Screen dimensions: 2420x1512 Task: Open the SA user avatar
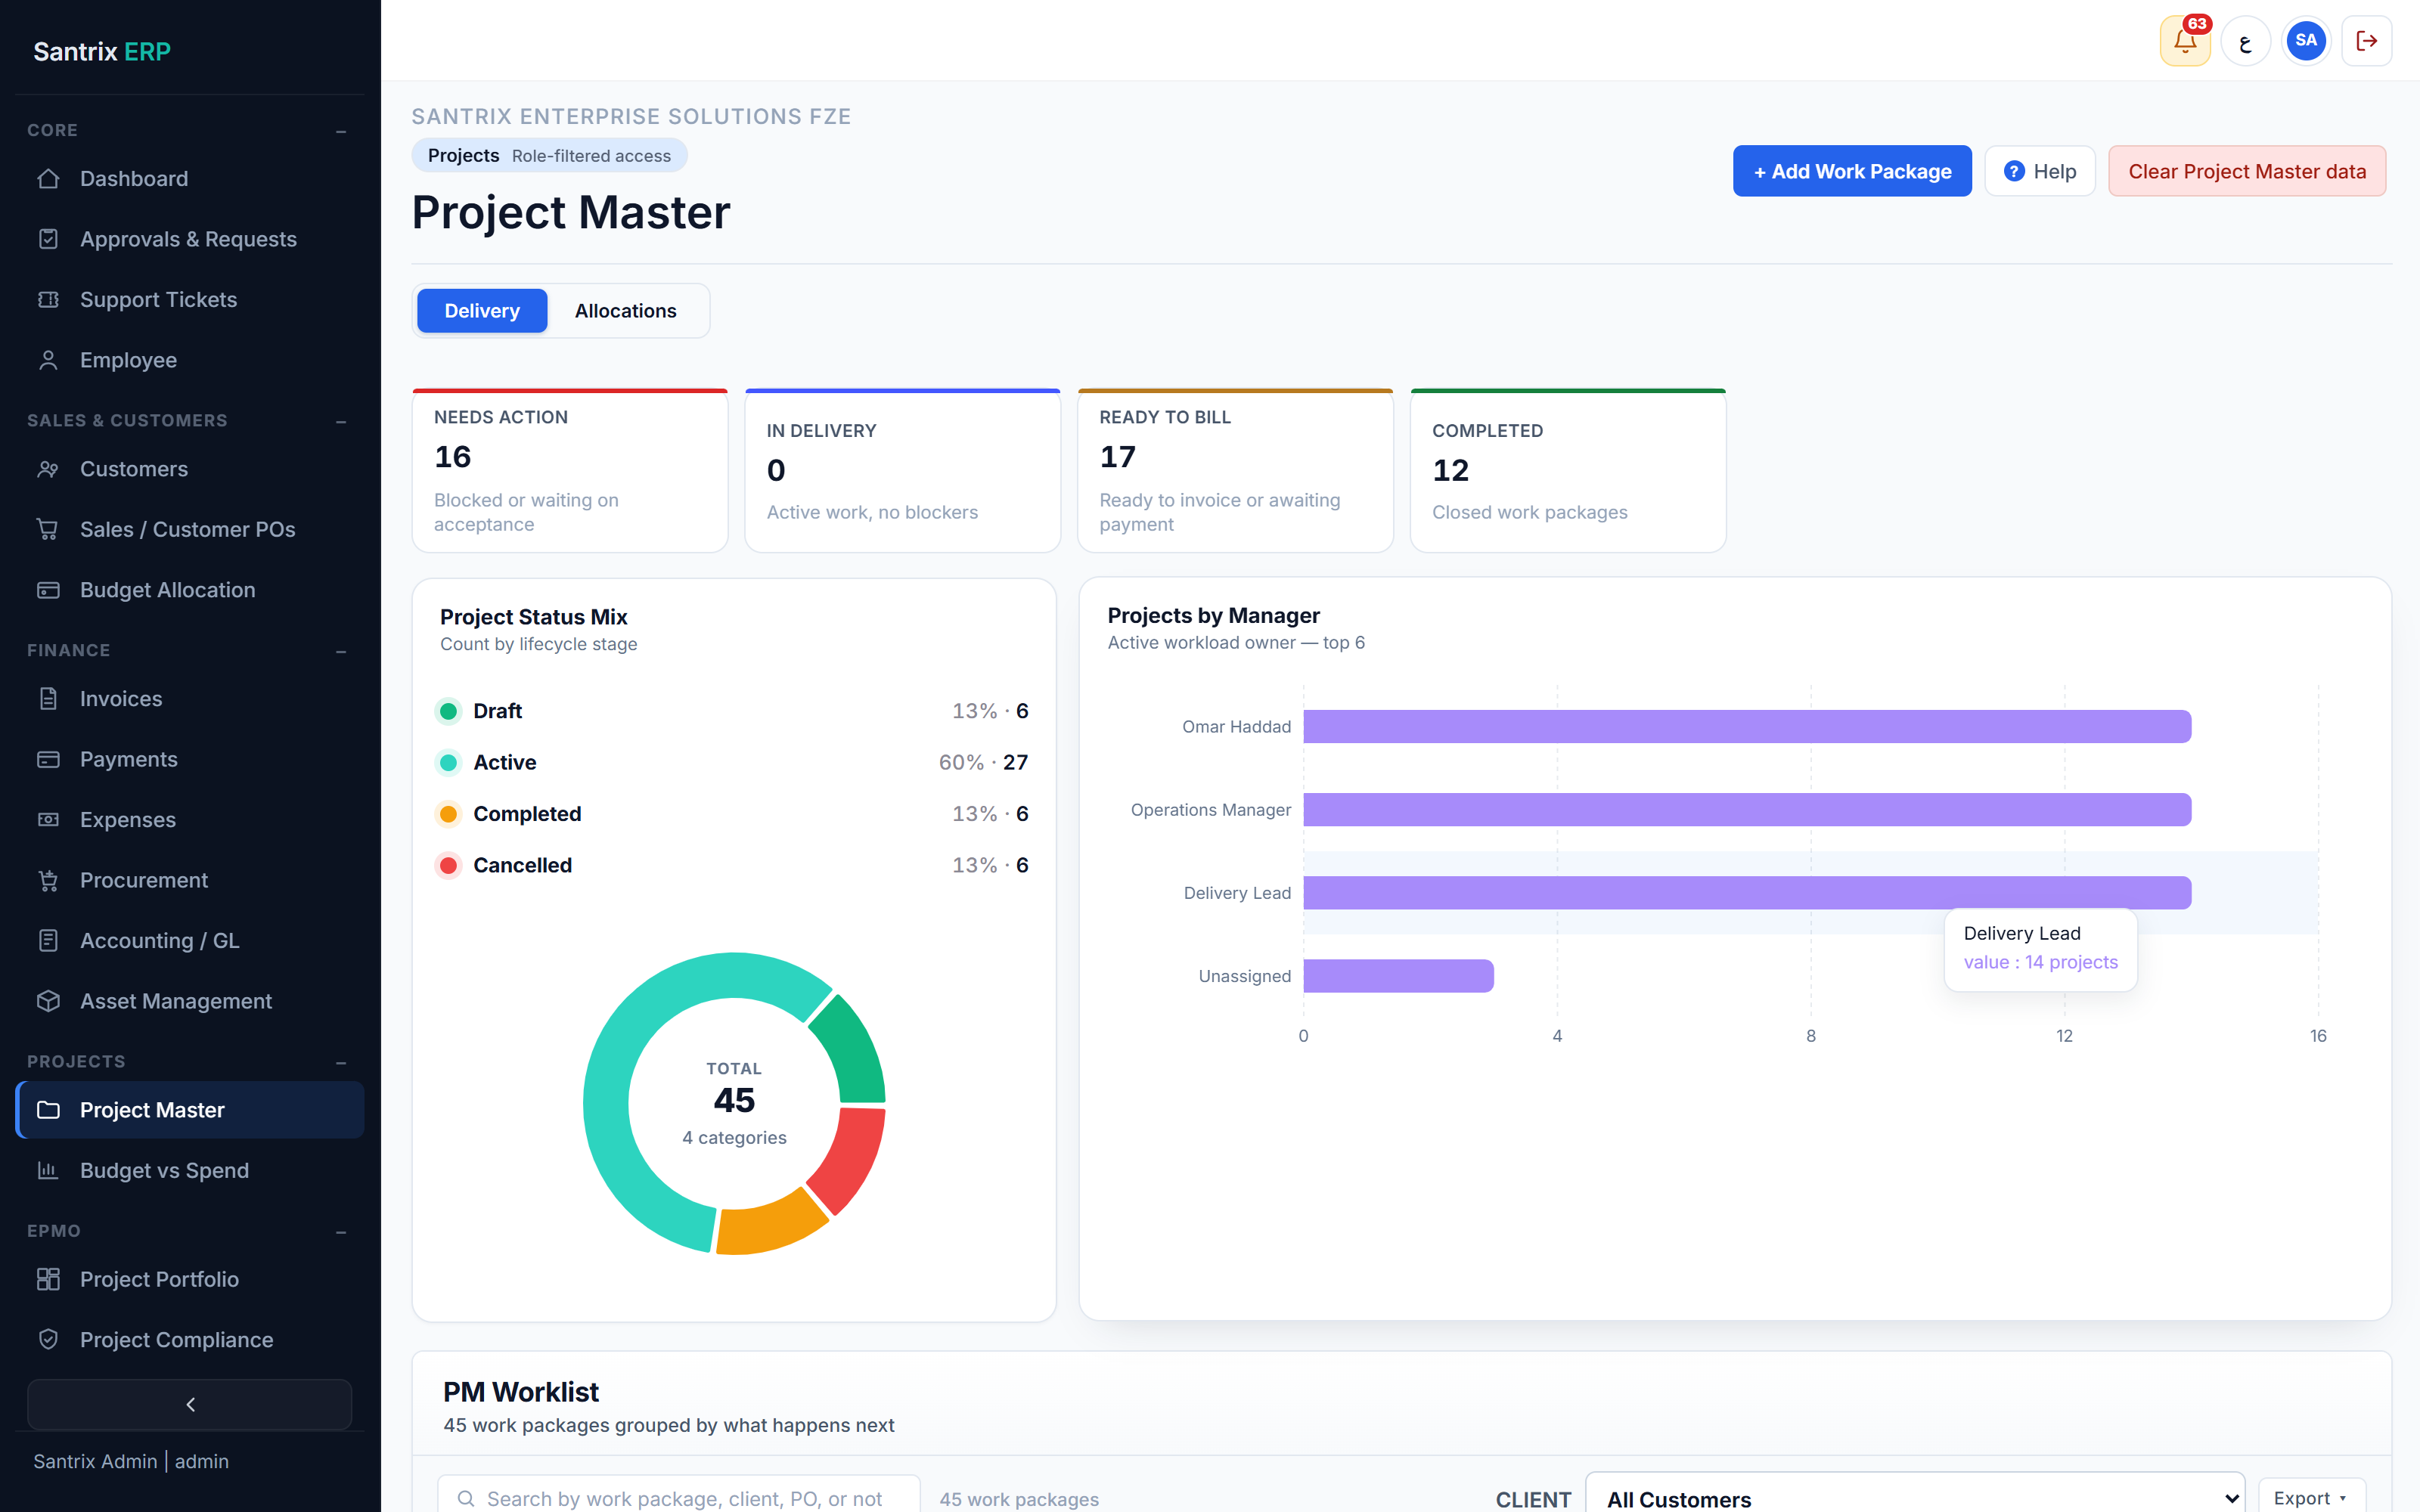pyautogui.click(x=2306, y=41)
